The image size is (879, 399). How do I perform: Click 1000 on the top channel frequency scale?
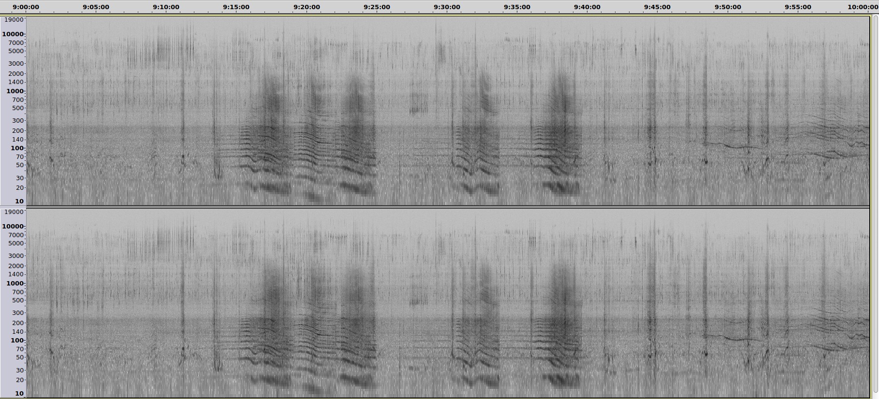coord(15,91)
